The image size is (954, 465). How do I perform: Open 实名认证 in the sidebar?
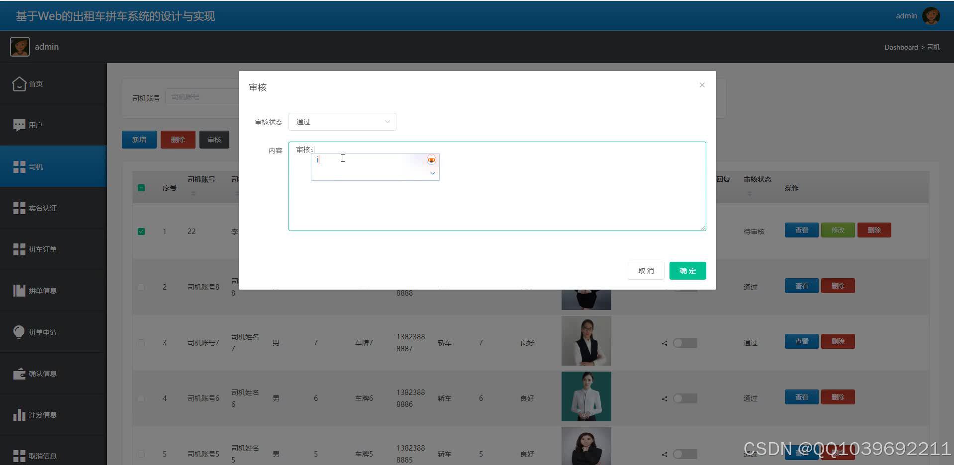[x=53, y=208]
